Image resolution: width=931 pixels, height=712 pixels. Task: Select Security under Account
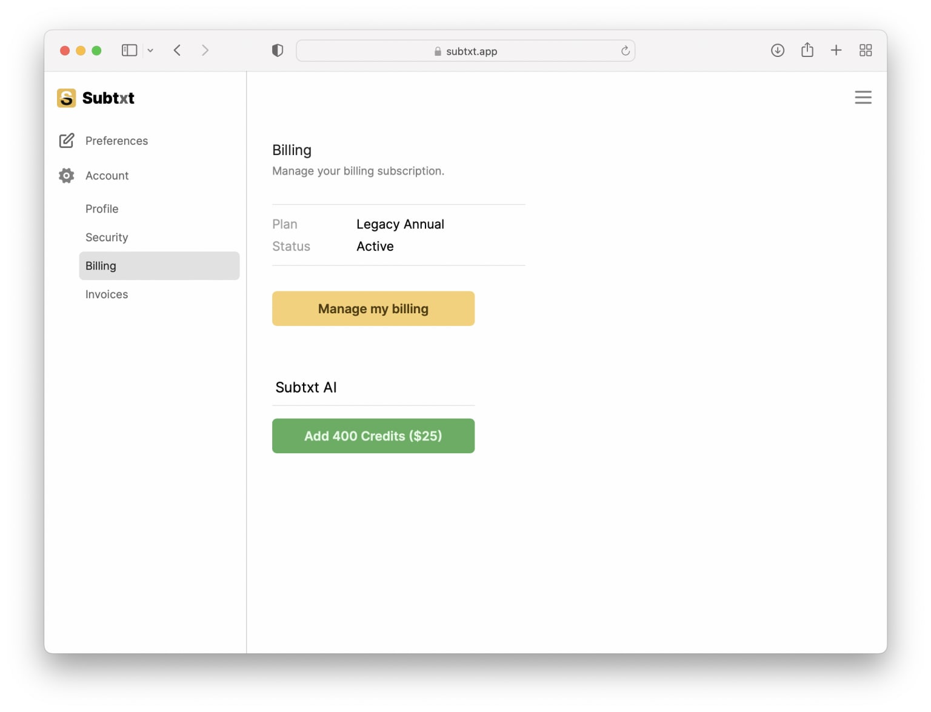pyautogui.click(x=107, y=237)
